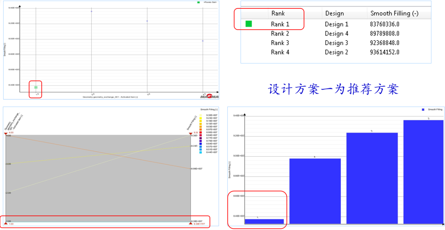This screenshot has width=445, height=230.
Task: Click the scatter point at design 2.0
Action: click(92, 12)
